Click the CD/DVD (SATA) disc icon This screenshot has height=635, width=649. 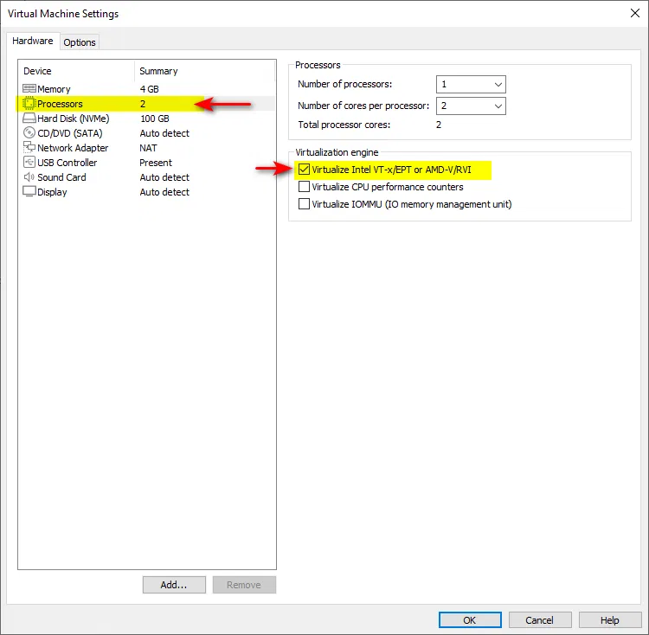(29, 132)
